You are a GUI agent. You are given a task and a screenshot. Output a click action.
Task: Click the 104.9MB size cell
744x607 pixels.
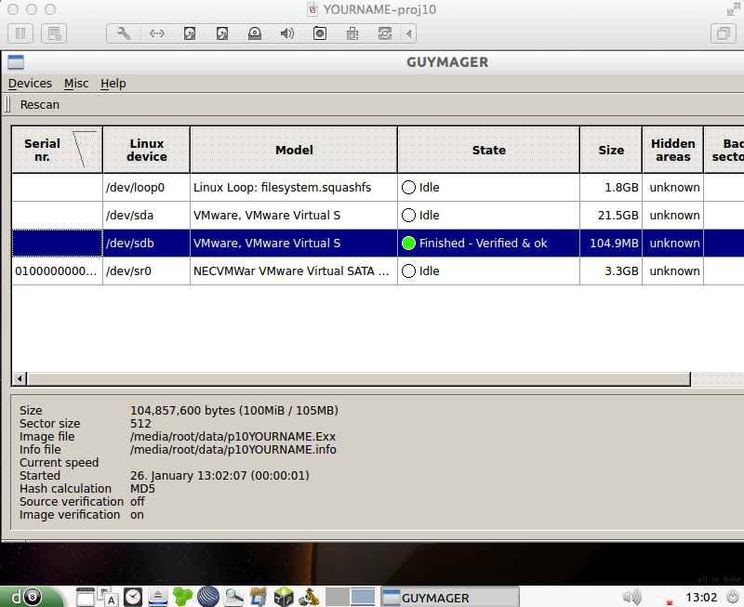pyautogui.click(x=611, y=244)
